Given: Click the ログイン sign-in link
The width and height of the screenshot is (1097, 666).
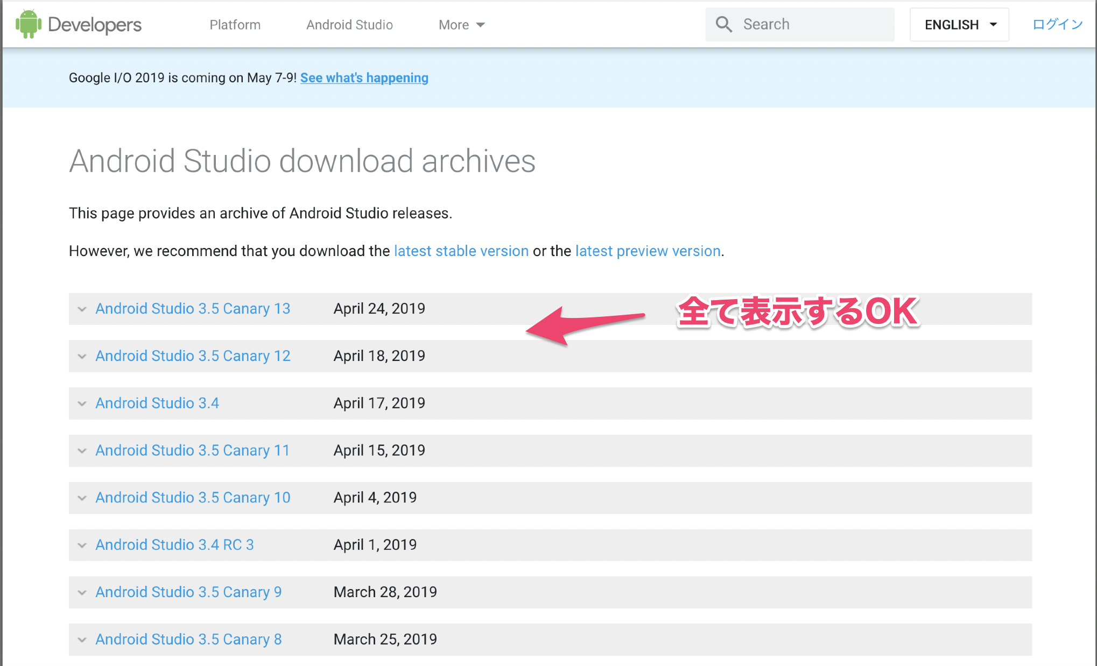Looking at the screenshot, I should click(x=1057, y=24).
